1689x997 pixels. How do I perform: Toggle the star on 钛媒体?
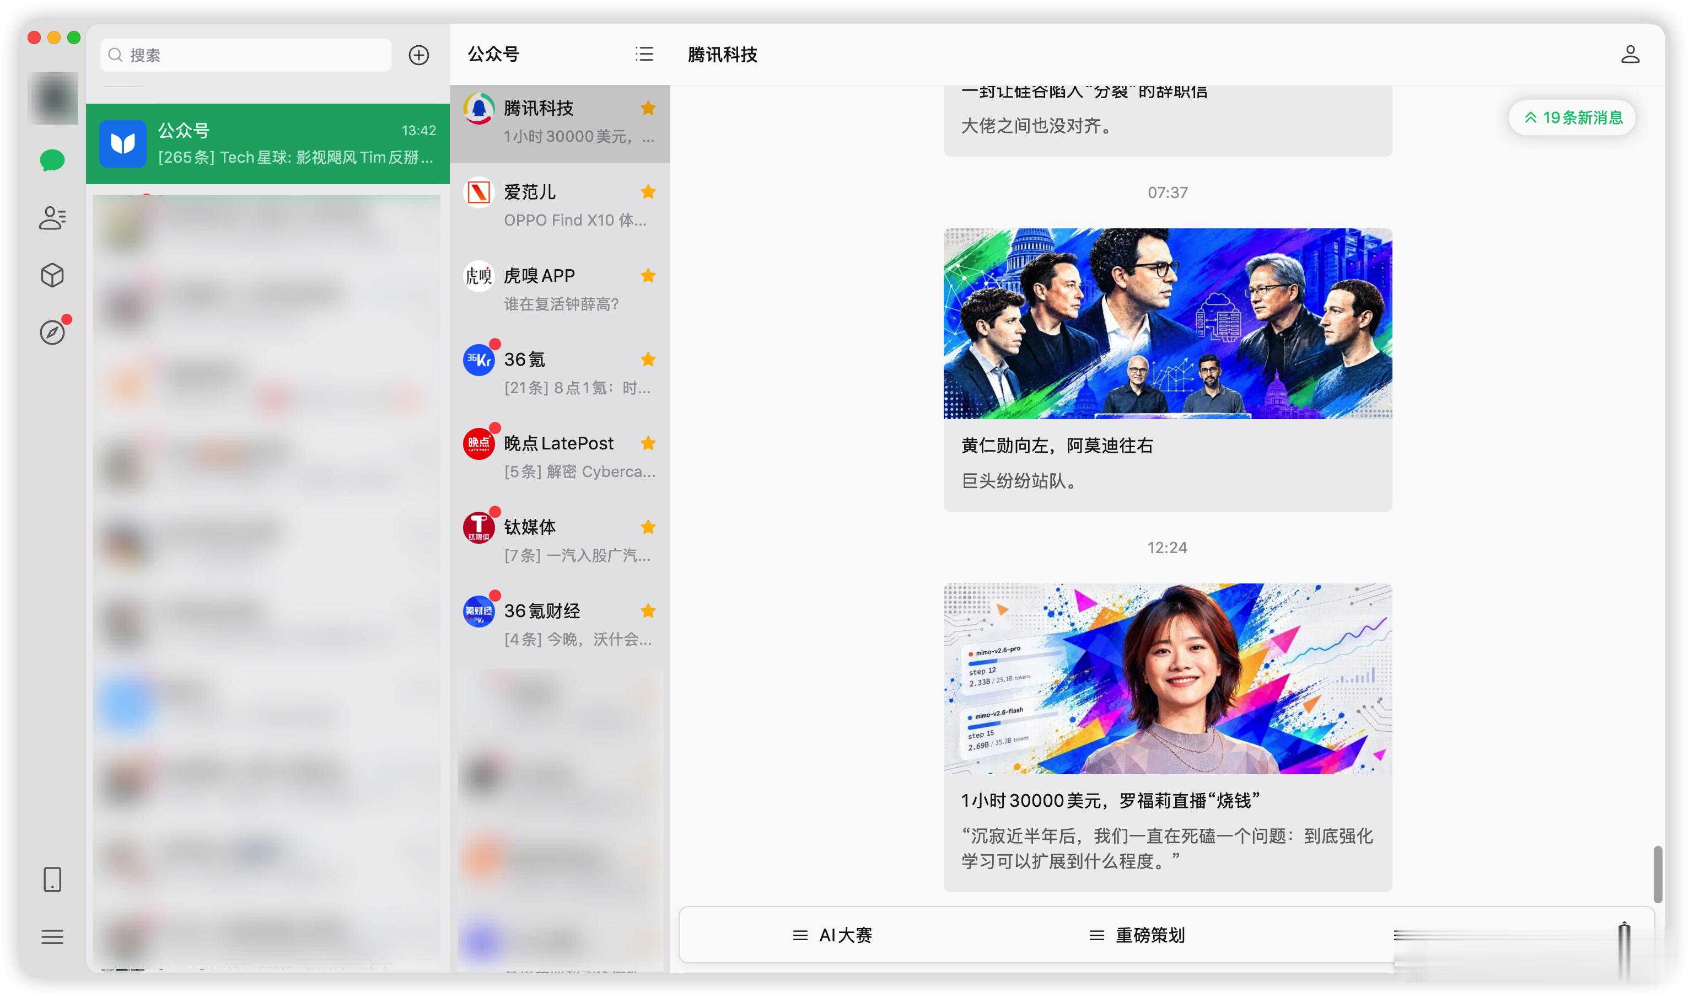tap(648, 527)
